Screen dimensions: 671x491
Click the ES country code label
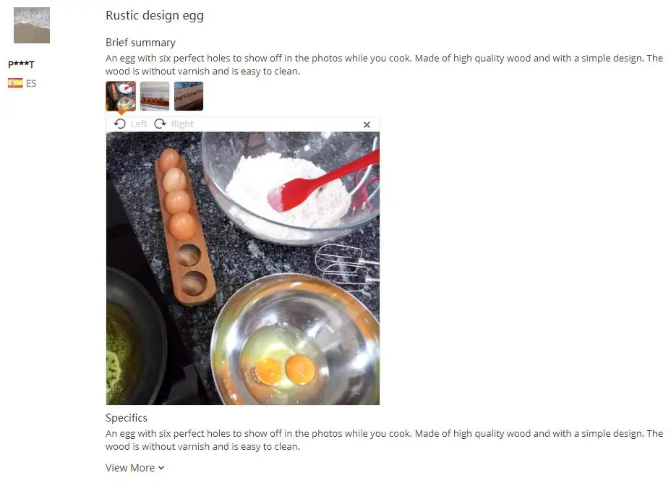(x=31, y=83)
